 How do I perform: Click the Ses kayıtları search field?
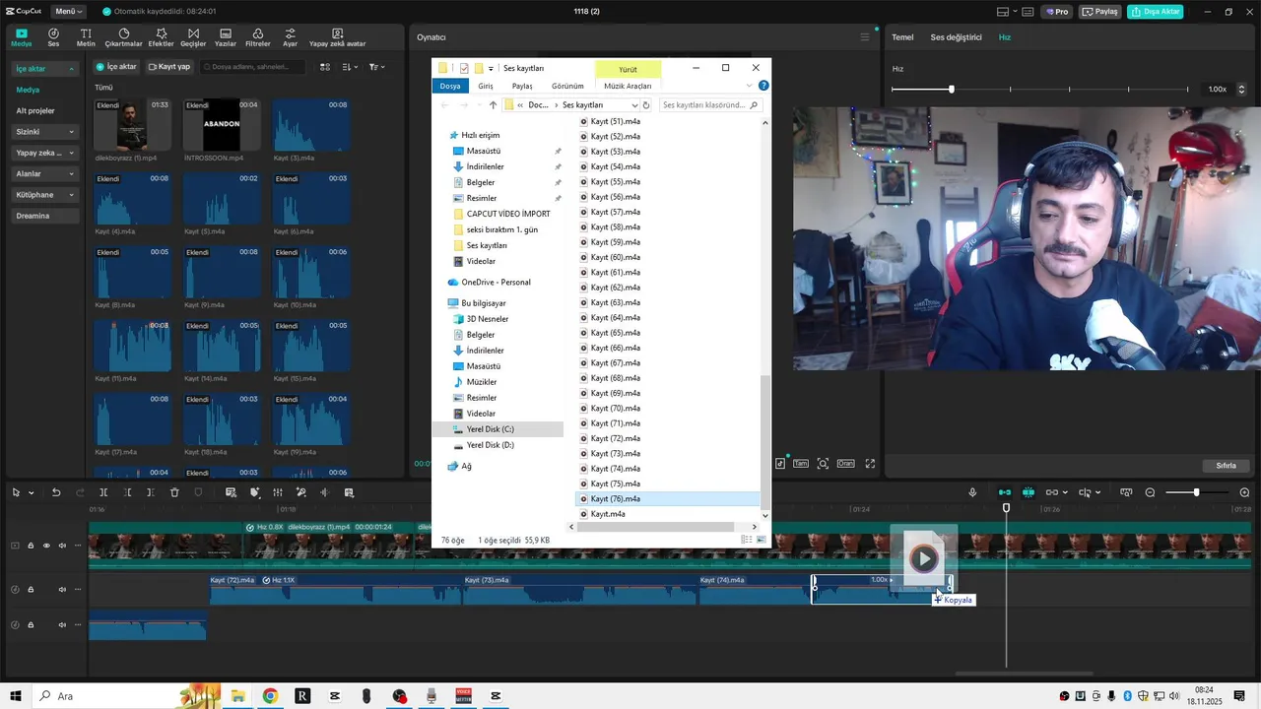click(x=710, y=104)
